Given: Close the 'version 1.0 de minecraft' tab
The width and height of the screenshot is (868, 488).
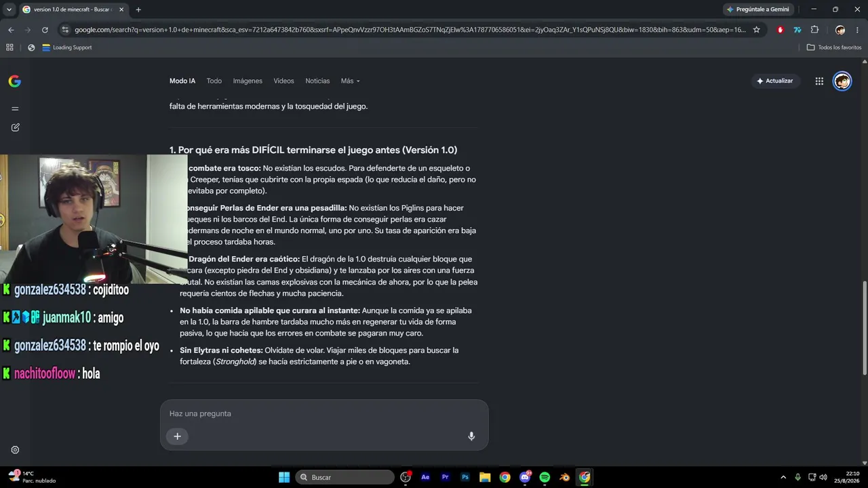Looking at the screenshot, I should click(x=121, y=9).
